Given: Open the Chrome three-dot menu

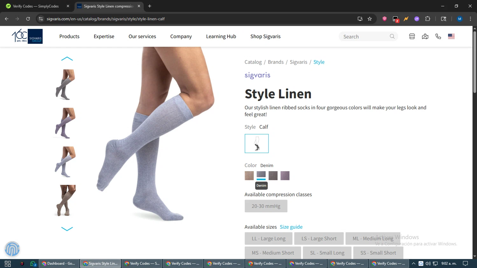Looking at the screenshot, I should [470, 19].
